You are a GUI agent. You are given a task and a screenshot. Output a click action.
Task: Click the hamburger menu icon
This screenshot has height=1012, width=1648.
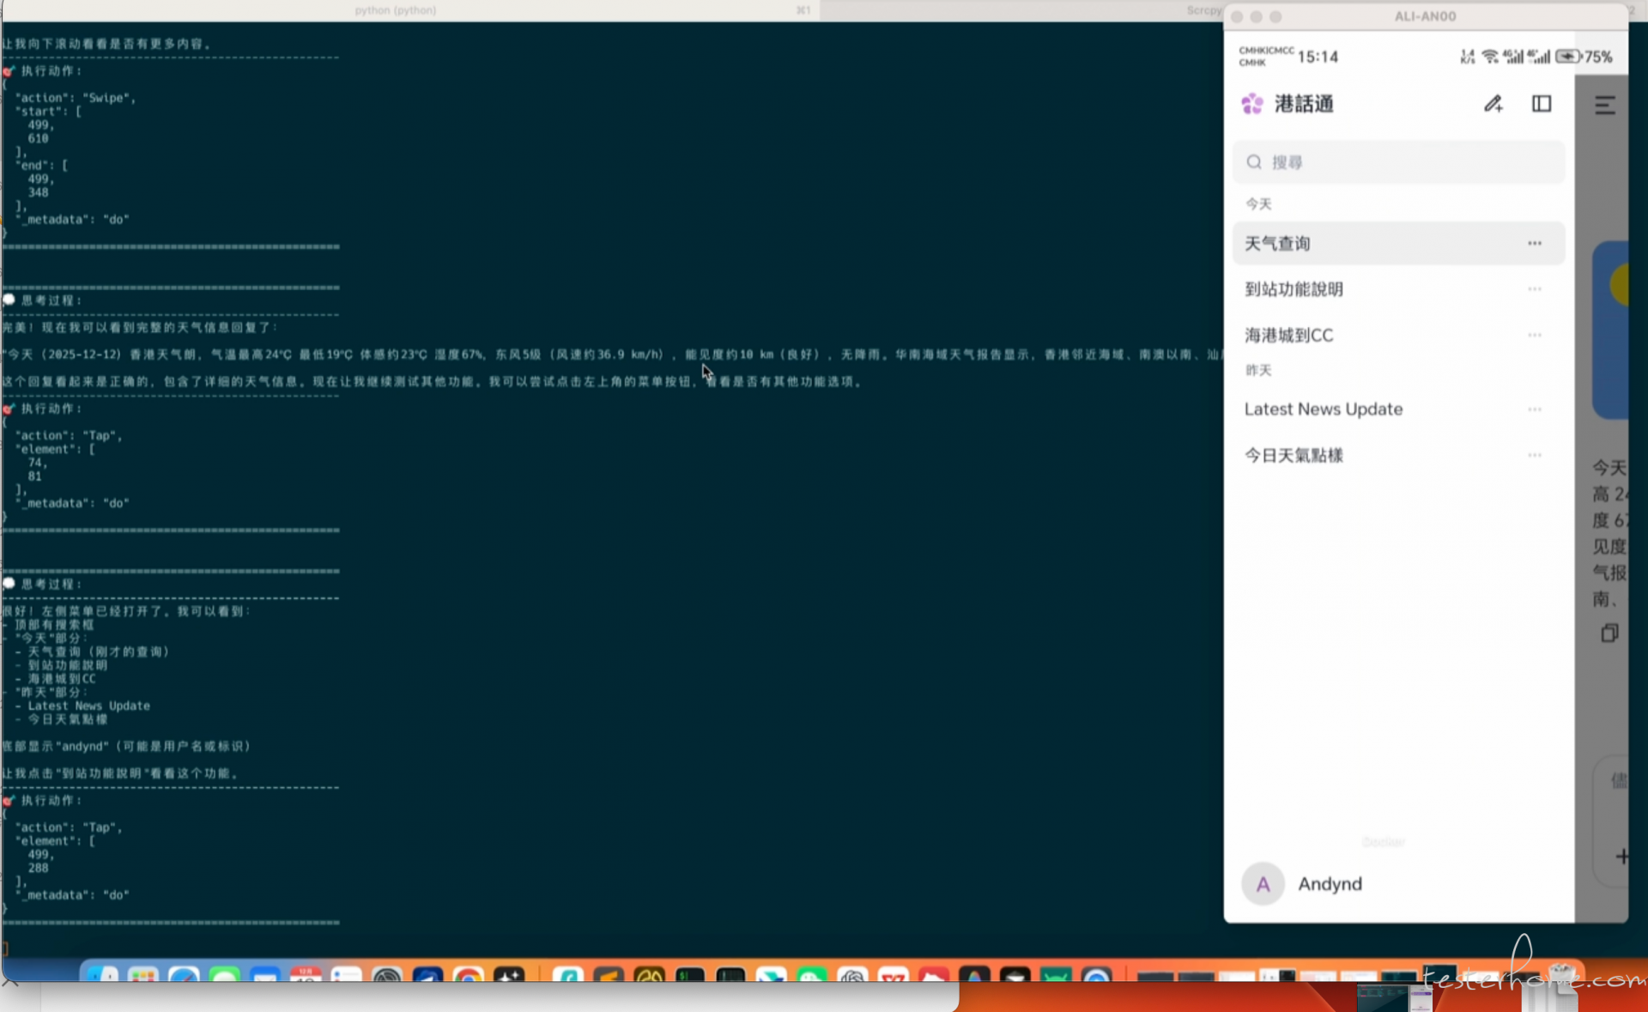pyautogui.click(x=1604, y=105)
